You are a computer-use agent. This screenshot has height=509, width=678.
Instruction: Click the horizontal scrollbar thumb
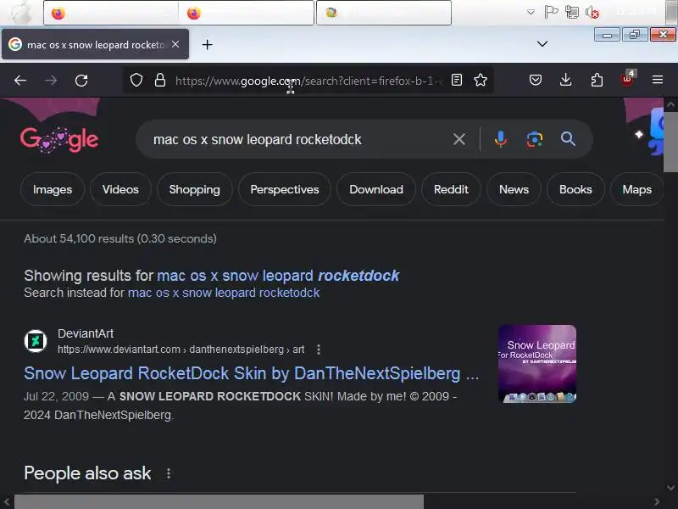[x=219, y=502]
